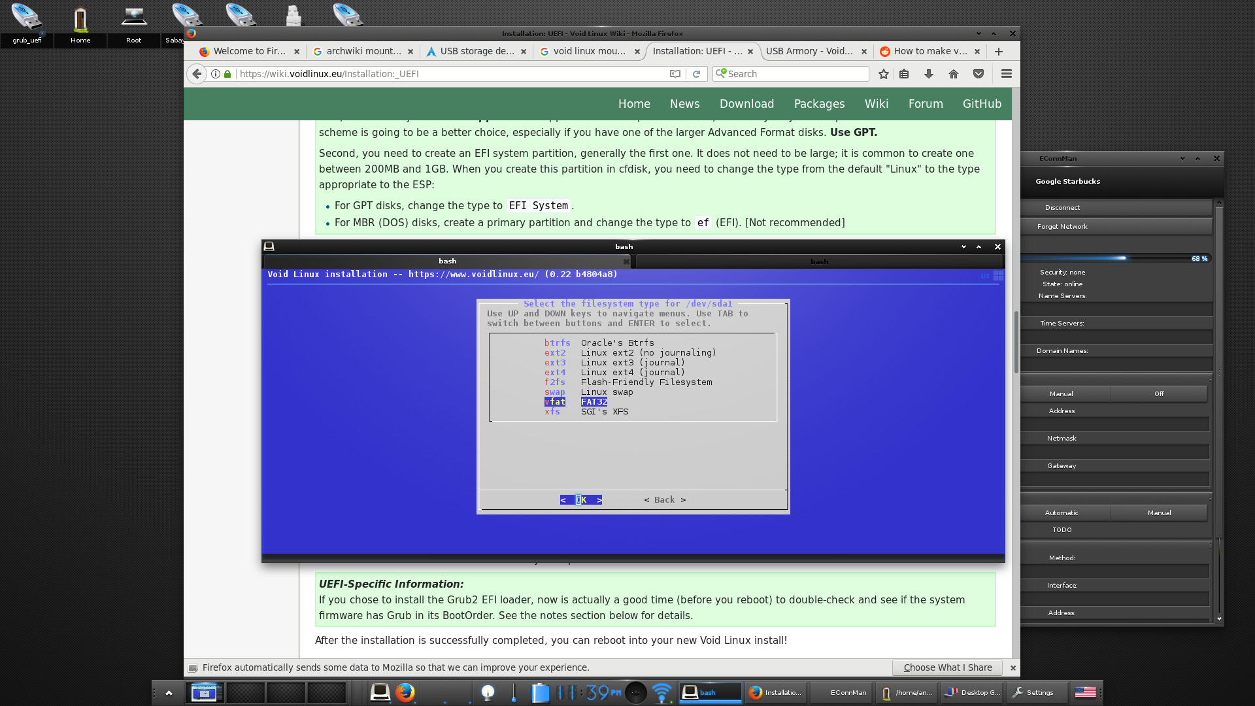
Task: Click the EConnMan Name Servers field
Action: pos(1116,309)
